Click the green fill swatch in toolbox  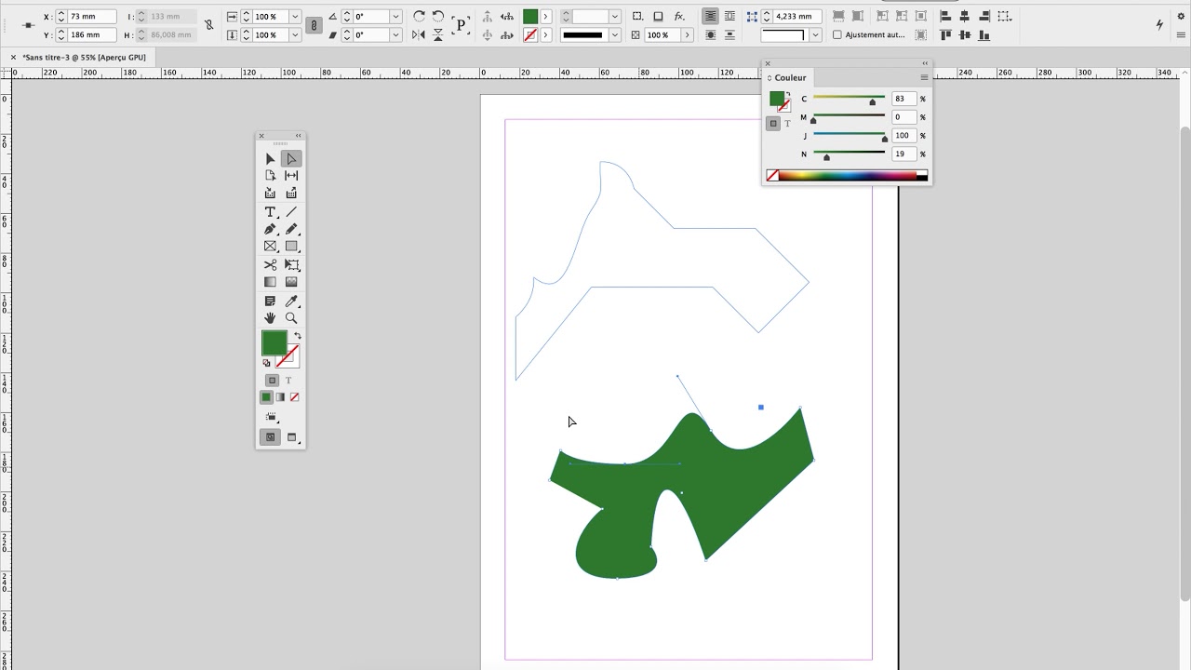coord(274,343)
